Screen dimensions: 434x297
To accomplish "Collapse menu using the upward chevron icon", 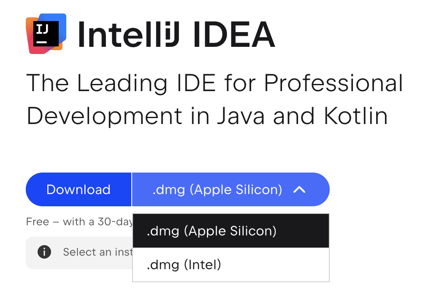I will pos(299,190).
